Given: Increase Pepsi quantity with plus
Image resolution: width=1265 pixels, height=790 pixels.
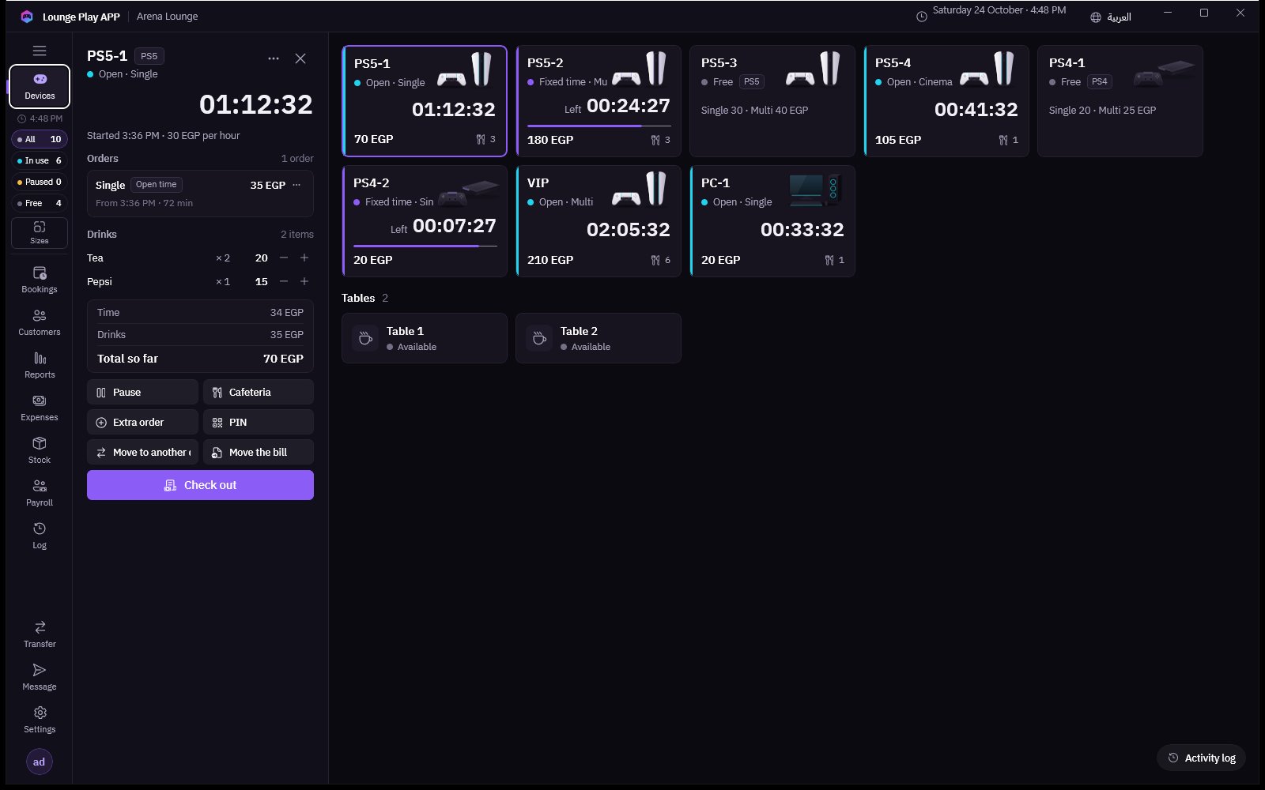Looking at the screenshot, I should point(304,281).
